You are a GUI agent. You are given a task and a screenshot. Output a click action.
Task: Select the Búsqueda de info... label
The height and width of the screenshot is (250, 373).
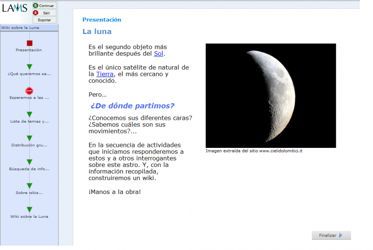pos(29,169)
